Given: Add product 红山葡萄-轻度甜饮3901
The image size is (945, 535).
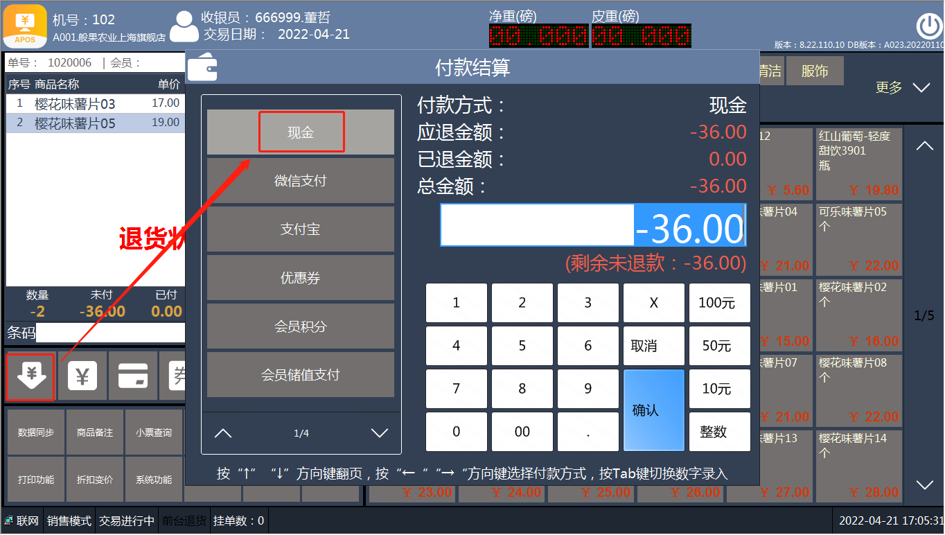Looking at the screenshot, I should tap(859, 164).
